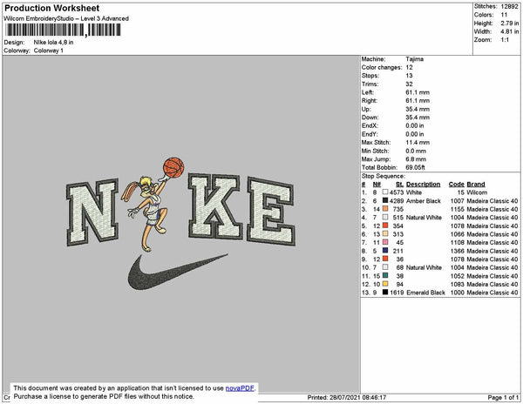Click the 'Stop Sequence:' heading
The width and height of the screenshot is (523, 404).
click(x=384, y=176)
